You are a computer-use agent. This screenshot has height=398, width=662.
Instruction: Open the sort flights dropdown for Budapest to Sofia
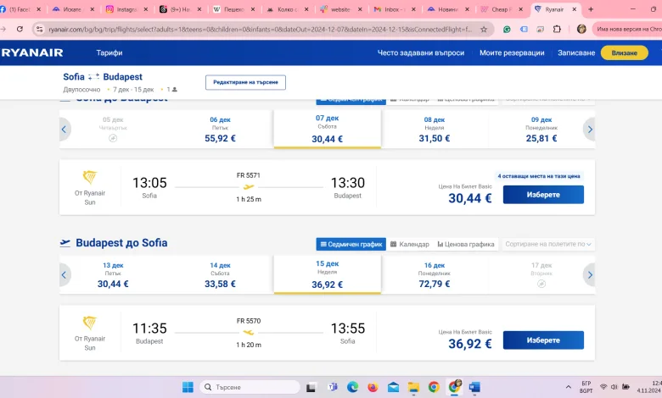tap(548, 244)
